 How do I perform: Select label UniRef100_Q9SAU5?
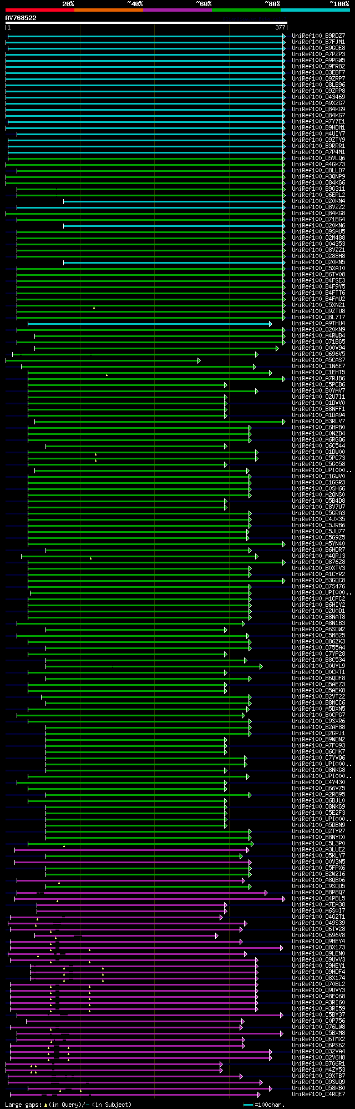tap(318, 232)
